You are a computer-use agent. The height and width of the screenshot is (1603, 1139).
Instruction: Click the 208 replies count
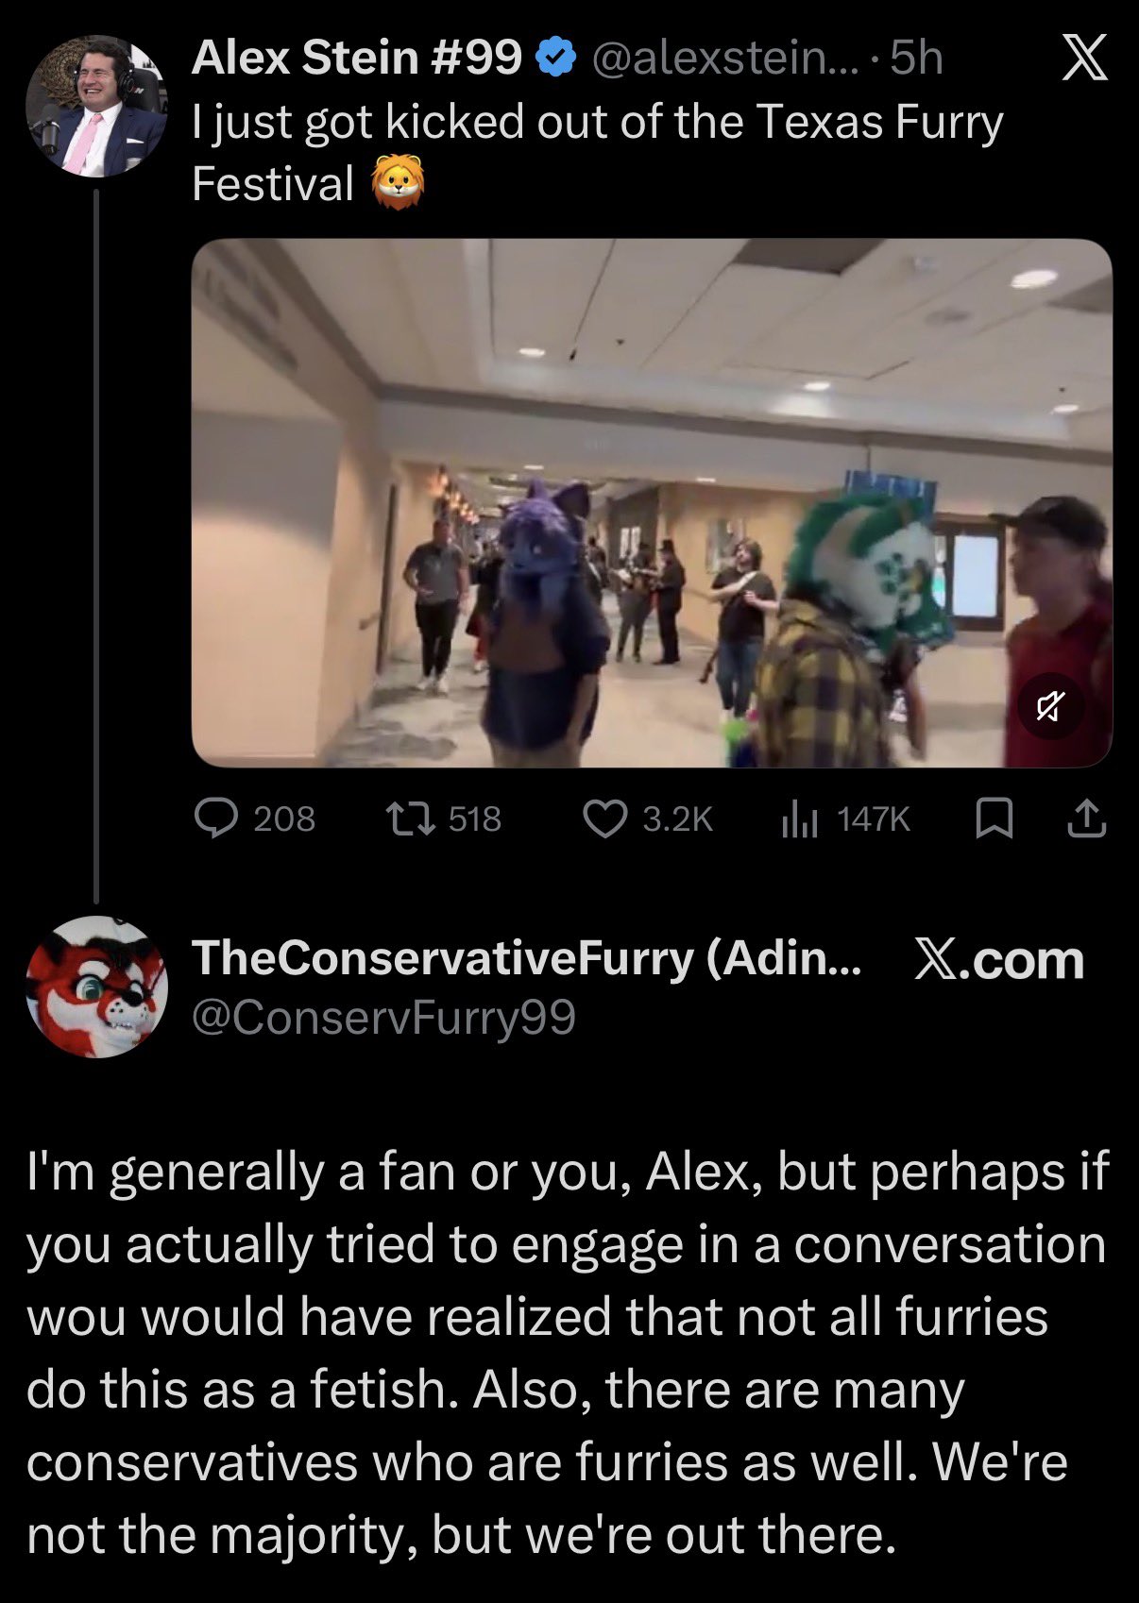[284, 818]
